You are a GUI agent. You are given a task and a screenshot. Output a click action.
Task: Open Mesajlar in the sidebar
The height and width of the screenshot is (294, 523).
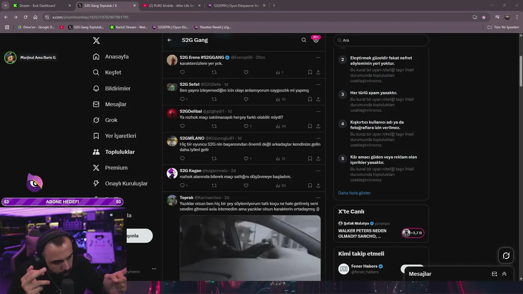(110, 104)
